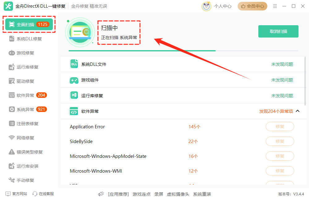The height and width of the screenshot is (200, 309).
Task: Click the game components gamepad icon in results
Action: (x=74, y=80)
